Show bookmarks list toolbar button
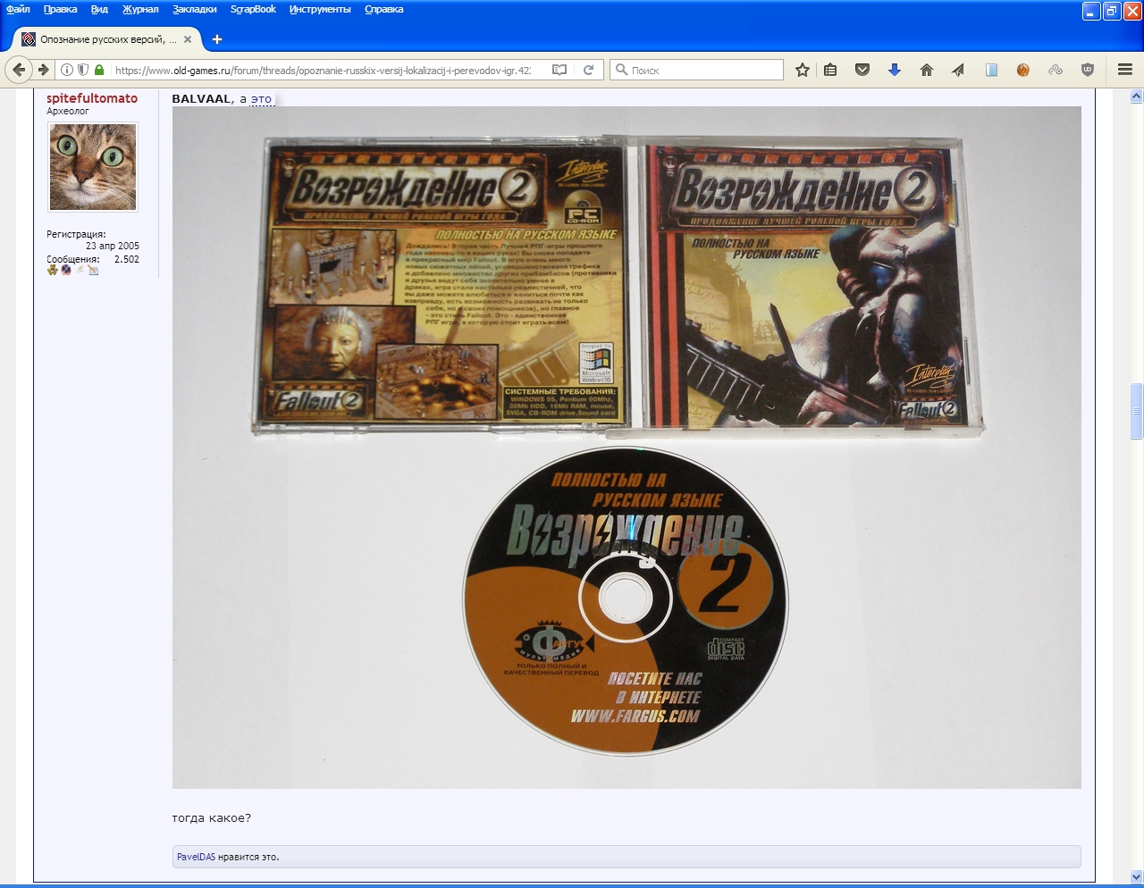The height and width of the screenshot is (888, 1144). click(x=830, y=70)
